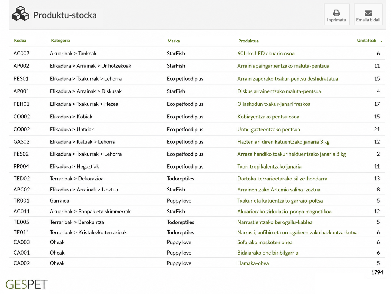The width and height of the screenshot is (391, 294).
Task: Open Narrastientzako berogailu-kablea product
Action: click(275, 222)
